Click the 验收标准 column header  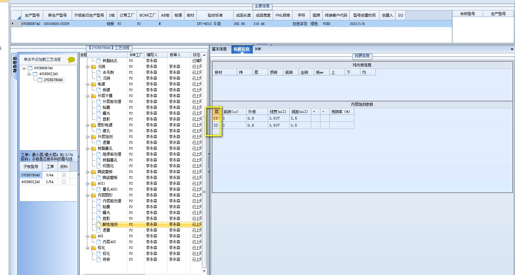(215, 15)
